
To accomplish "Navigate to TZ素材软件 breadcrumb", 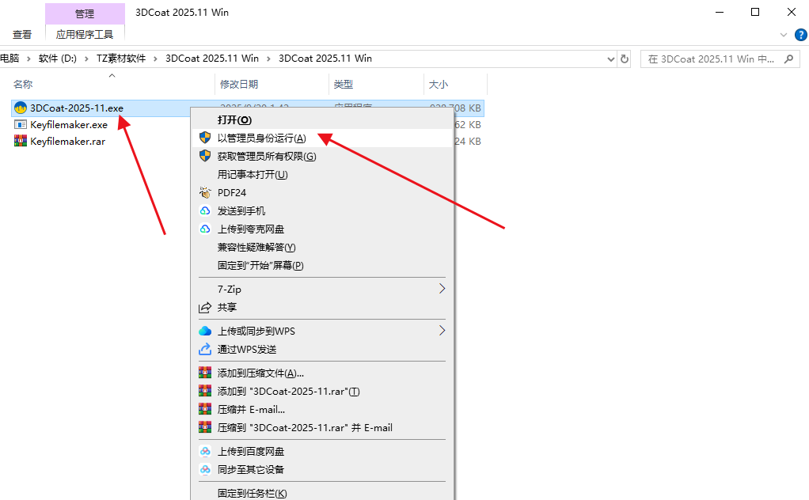I will (x=121, y=59).
